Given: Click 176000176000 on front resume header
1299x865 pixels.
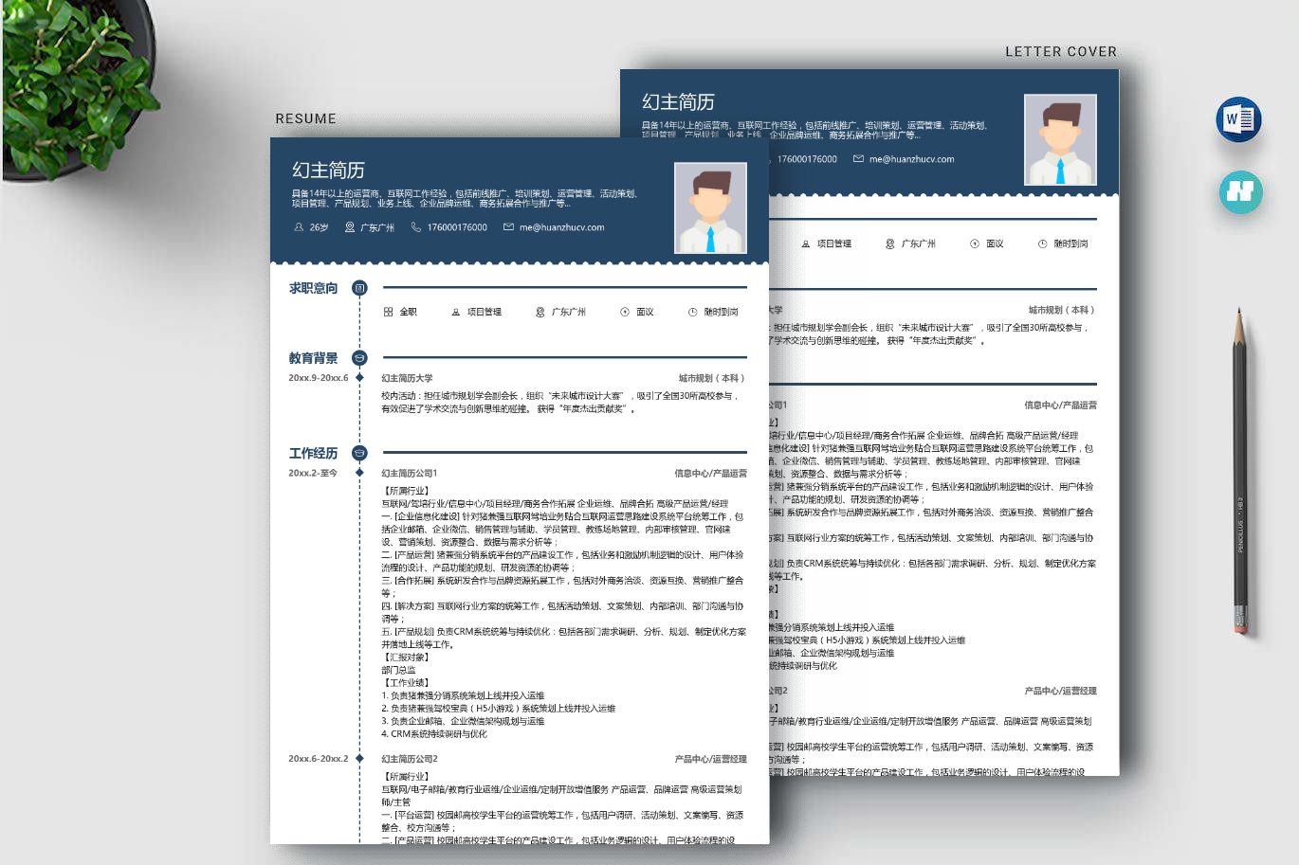Looking at the screenshot, I should click(457, 227).
